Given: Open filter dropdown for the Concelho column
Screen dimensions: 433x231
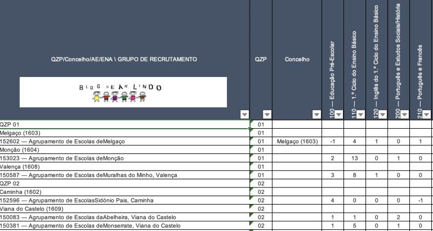Looking at the screenshot, I should coord(316,114).
